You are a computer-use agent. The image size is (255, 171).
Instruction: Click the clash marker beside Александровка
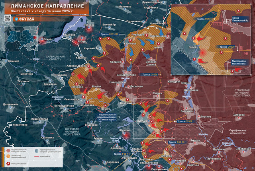point(88,66)
